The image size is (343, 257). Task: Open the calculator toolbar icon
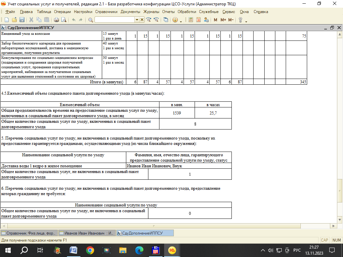[x=191, y=20]
